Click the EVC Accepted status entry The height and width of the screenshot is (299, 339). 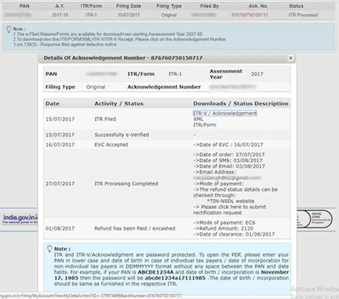click(x=111, y=144)
